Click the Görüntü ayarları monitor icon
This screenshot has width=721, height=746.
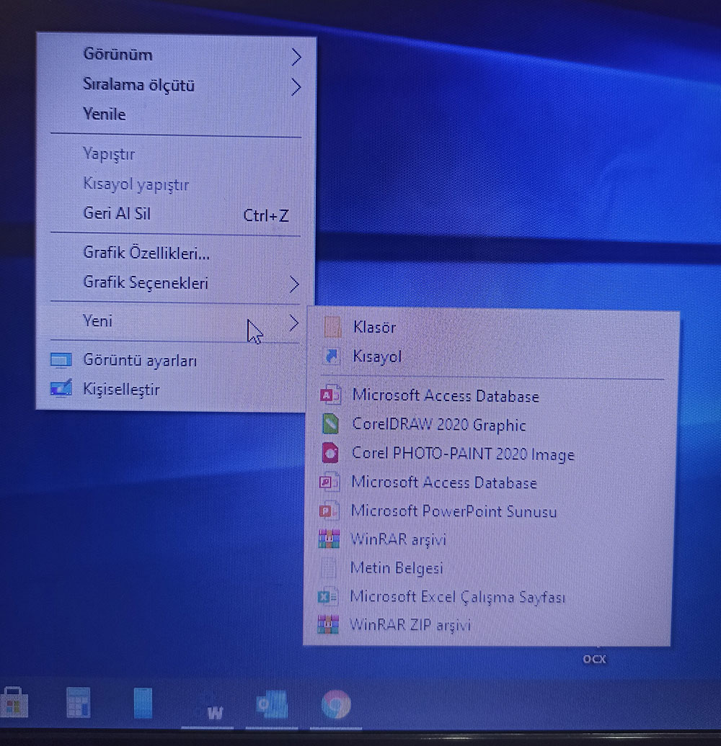coord(61,360)
